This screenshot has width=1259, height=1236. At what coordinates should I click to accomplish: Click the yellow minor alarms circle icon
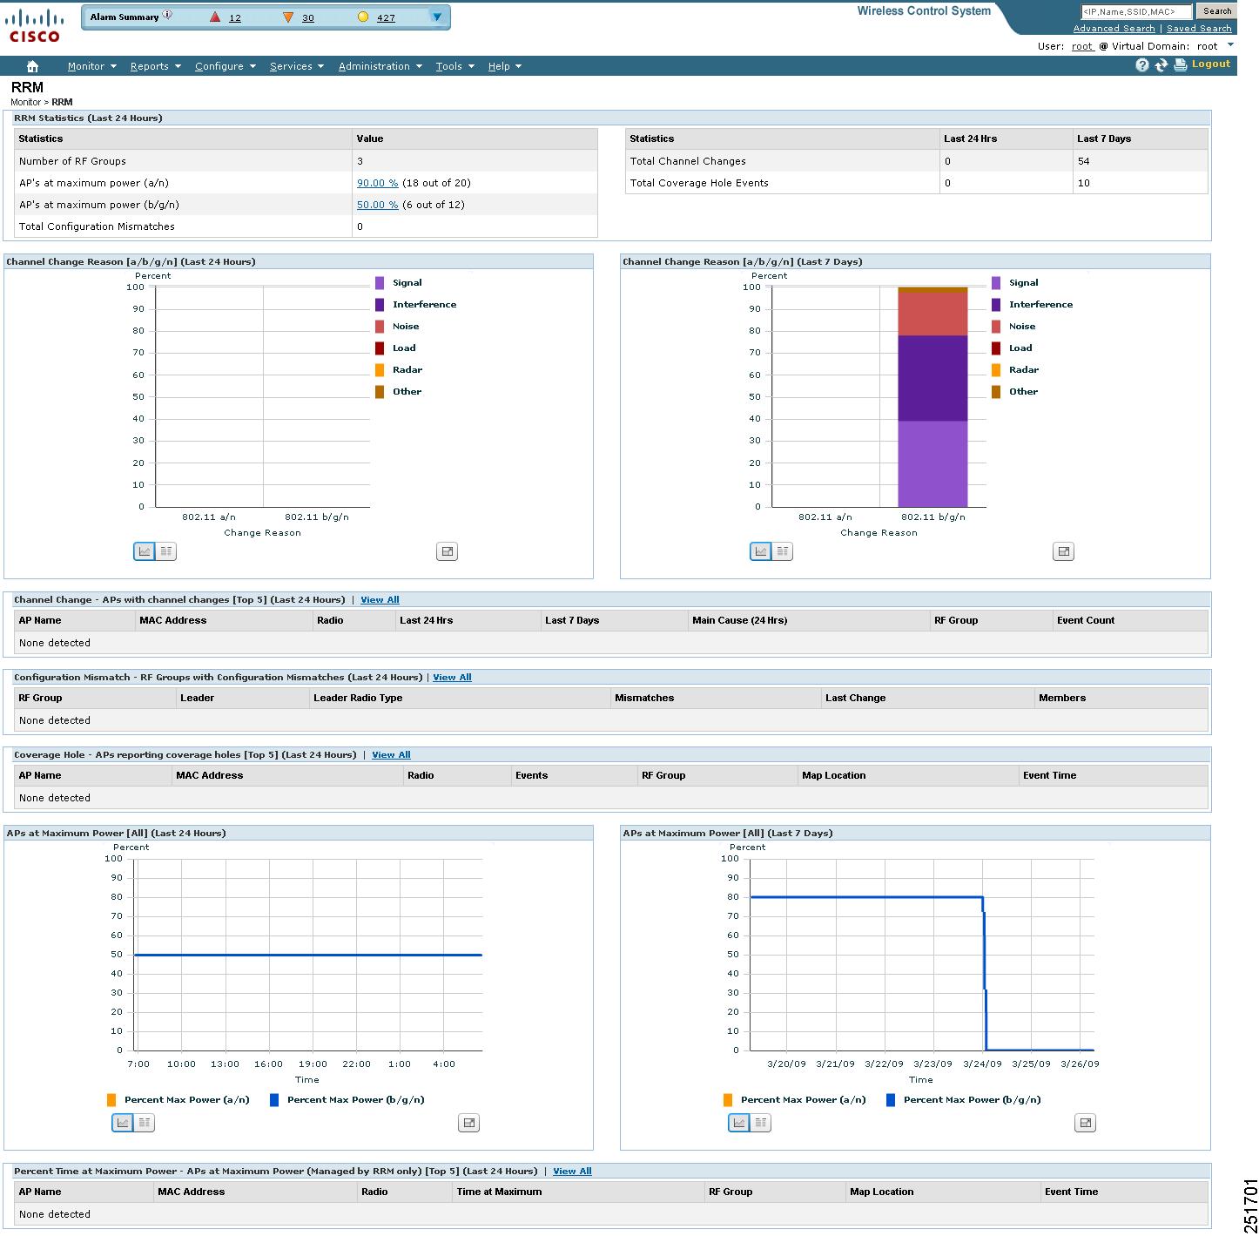tap(363, 17)
